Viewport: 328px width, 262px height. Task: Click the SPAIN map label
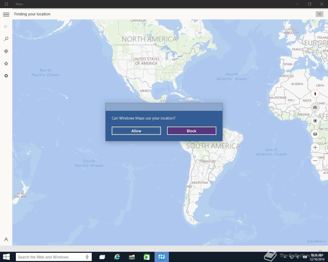point(288,64)
